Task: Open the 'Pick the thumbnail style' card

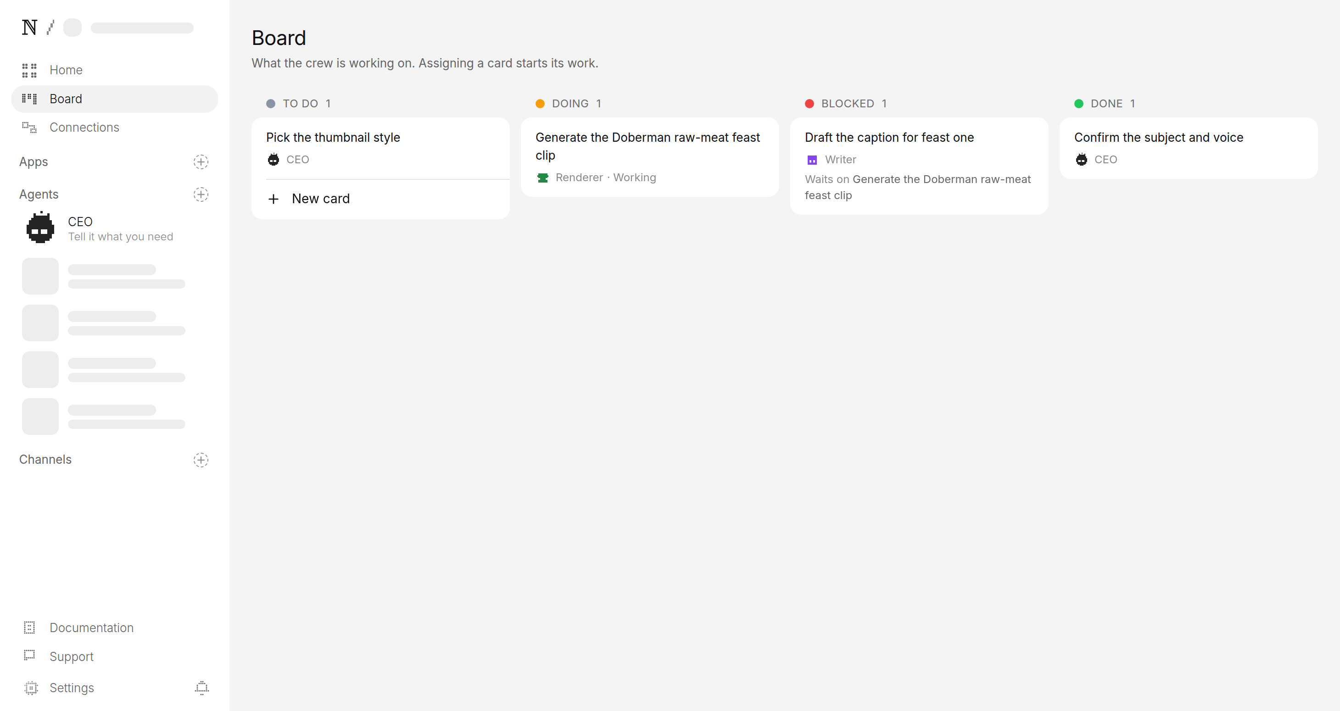Action: [x=380, y=148]
